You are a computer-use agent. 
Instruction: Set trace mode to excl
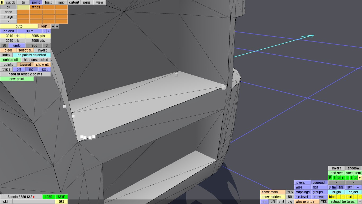(x=45, y=69)
